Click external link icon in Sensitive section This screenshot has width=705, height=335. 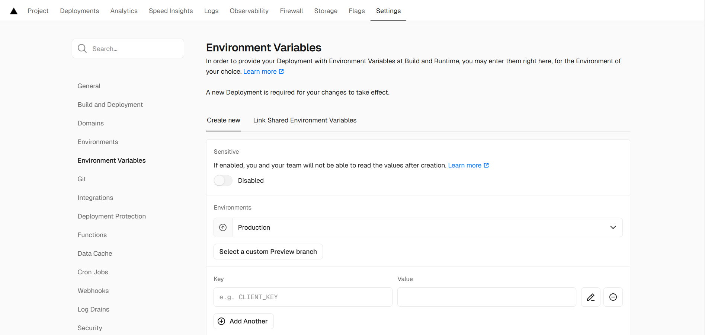click(486, 165)
